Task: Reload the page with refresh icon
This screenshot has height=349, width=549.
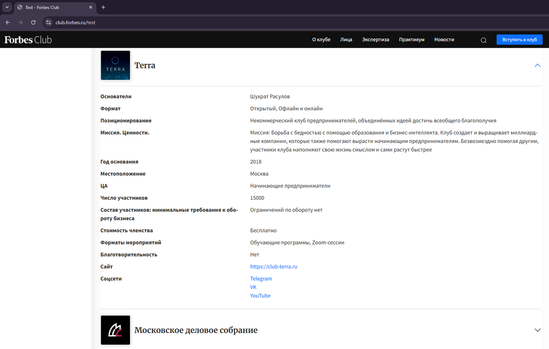Action: [33, 22]
